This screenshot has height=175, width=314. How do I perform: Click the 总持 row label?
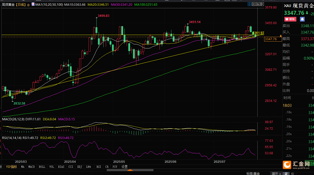[x=286, y=71]
